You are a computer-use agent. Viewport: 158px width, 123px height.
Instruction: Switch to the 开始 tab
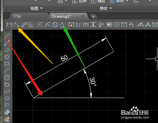pyautogui.click(x=17, y=16)
